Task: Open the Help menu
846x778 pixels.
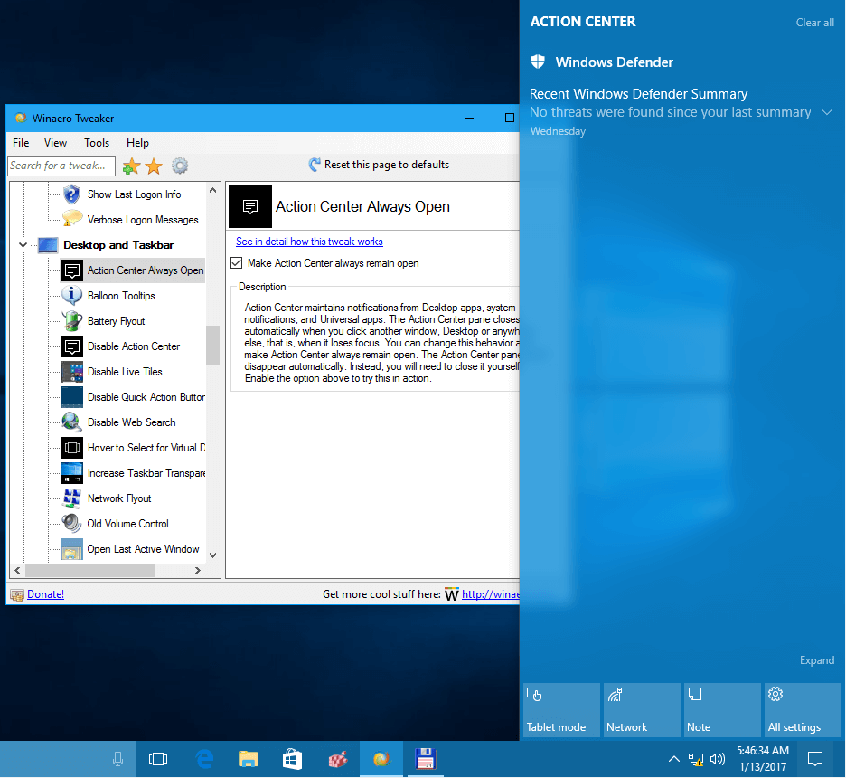Action: 137,143
